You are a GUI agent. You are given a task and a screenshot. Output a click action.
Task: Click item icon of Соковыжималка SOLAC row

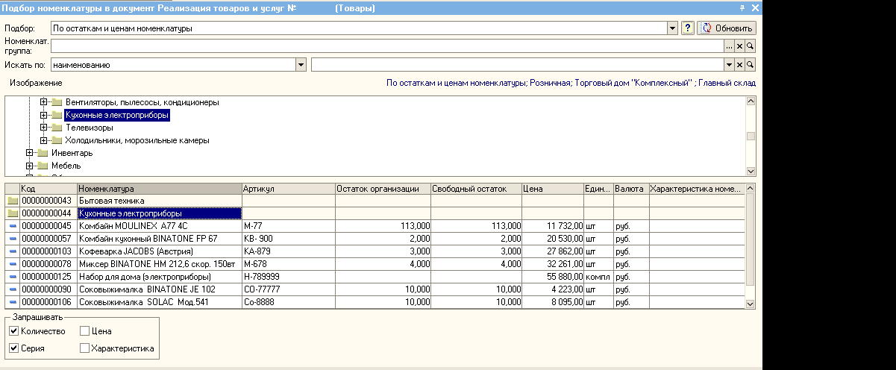[x=12, y=302]
